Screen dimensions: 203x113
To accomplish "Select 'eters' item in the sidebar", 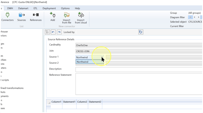I will (x=3, y=68).
